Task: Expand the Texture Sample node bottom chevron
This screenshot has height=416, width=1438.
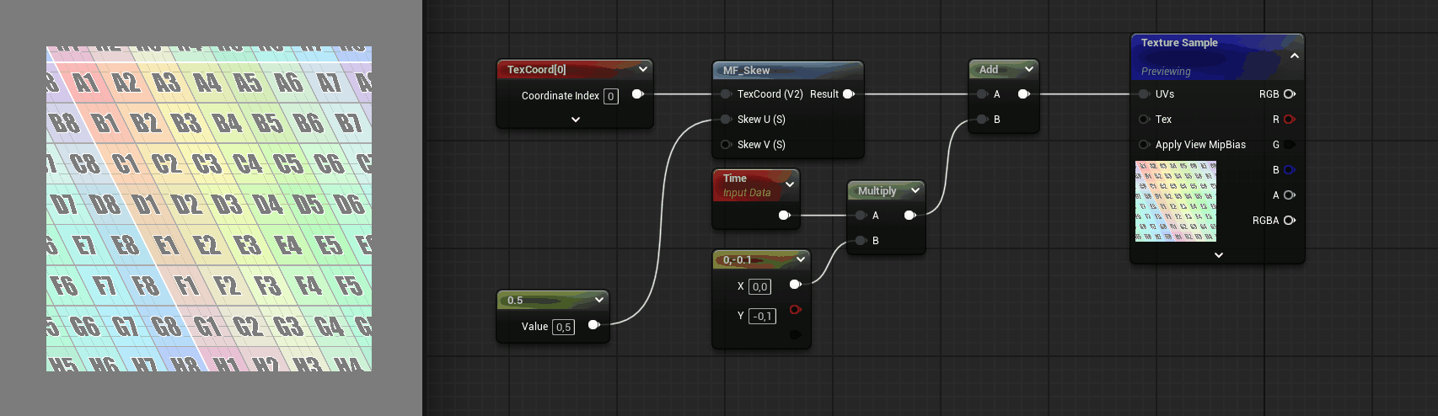Action: (1219, 254)
